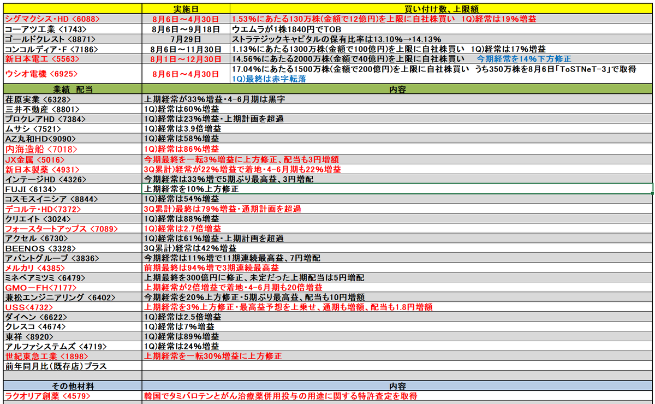The width and height of the screenshot is (655, 404).
Task: Click the 実施日 header cell
Action: [186, 9]
